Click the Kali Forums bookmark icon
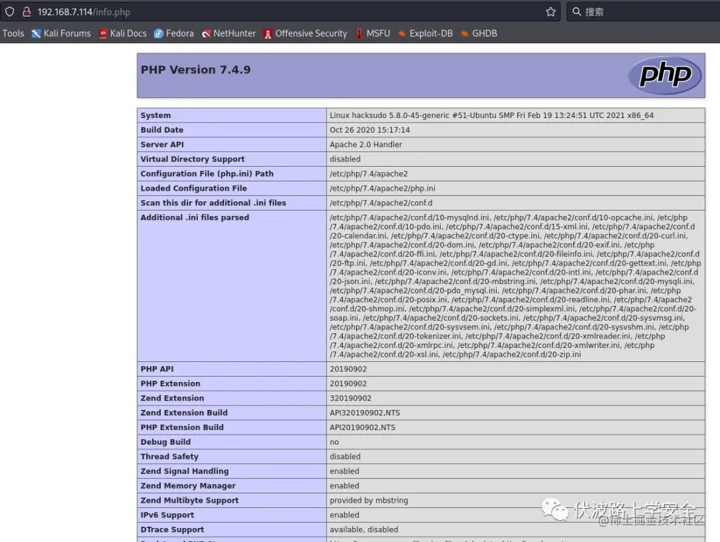 tap(36, 33)
